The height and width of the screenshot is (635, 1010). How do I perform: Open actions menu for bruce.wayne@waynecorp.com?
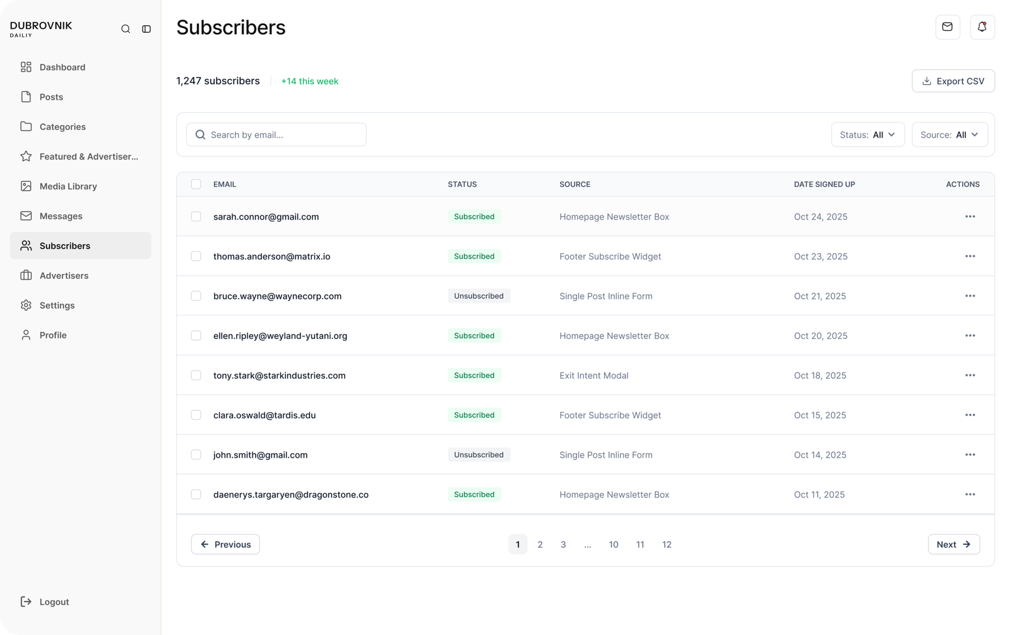(x=970, y=296)
